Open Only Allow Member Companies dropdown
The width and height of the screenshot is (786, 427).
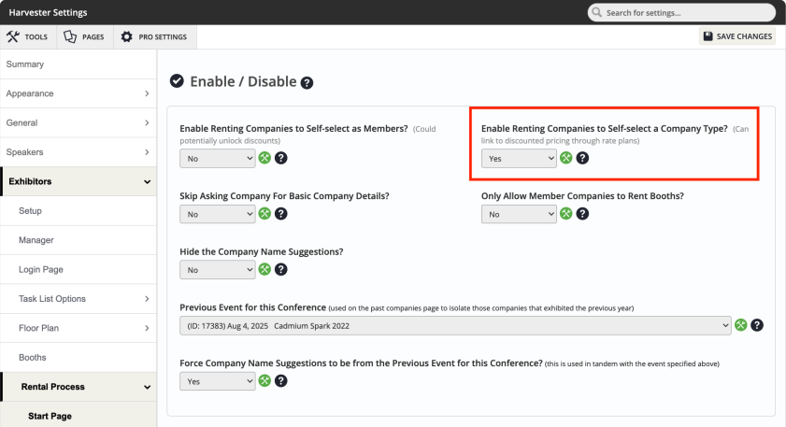click(519, 214)
